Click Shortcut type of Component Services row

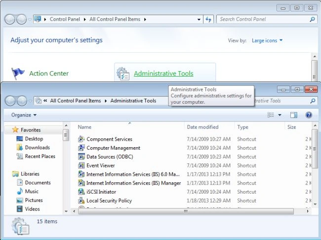pos(246,139)
